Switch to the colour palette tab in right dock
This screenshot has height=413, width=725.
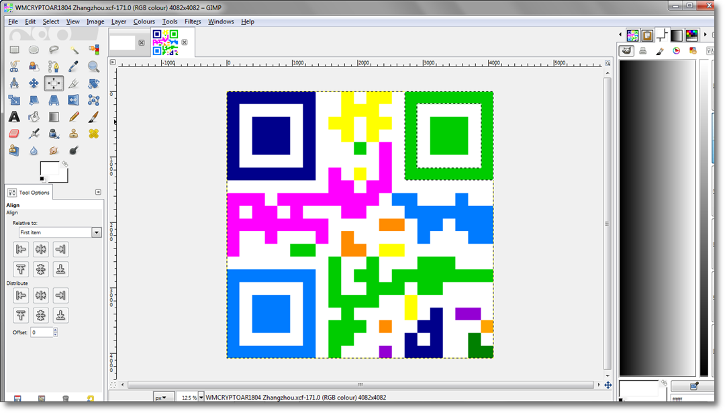[x=691, y=35]
